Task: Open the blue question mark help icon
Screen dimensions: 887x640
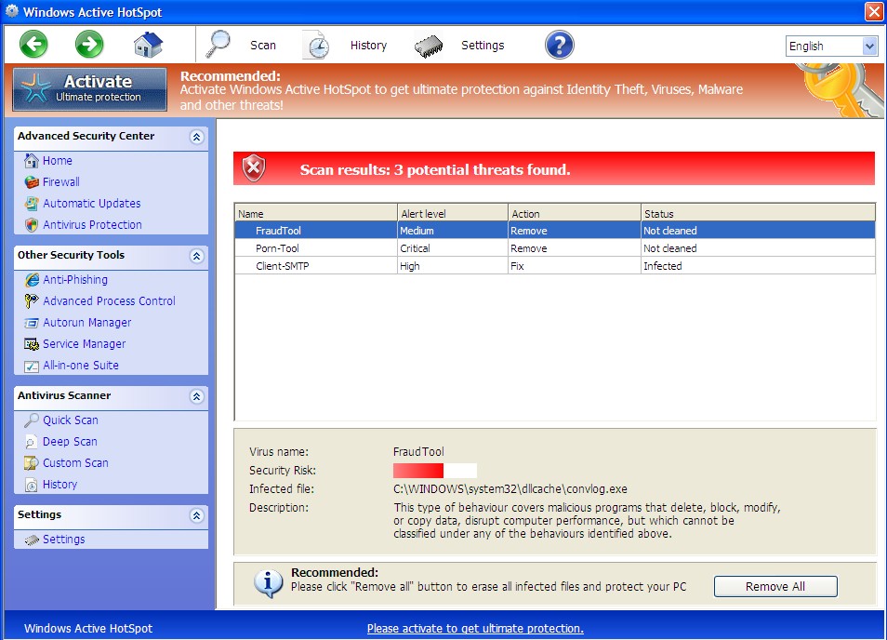Action: point(560,45)
